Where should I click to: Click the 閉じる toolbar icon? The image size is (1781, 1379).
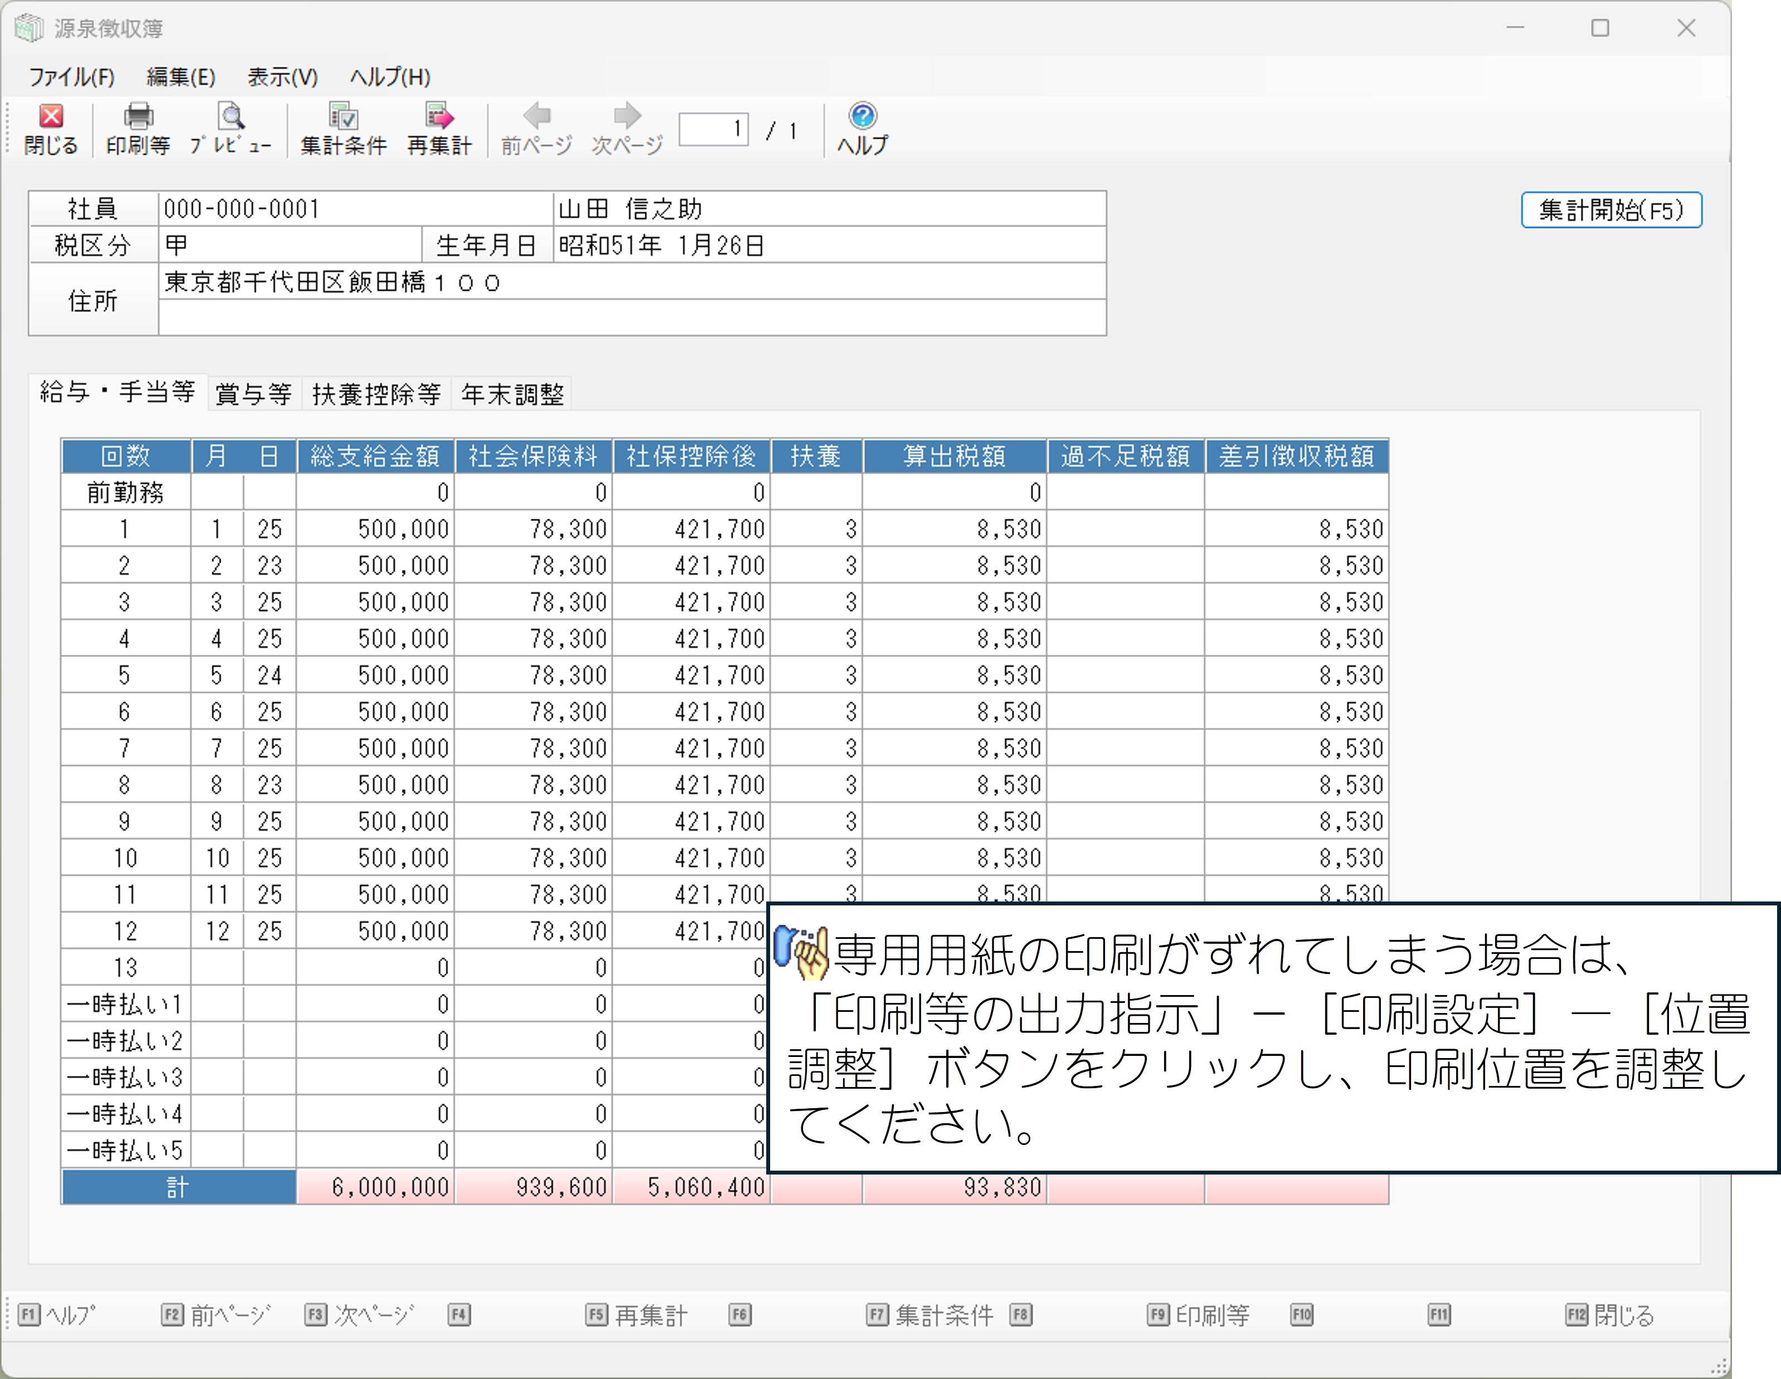pos(51,129)
